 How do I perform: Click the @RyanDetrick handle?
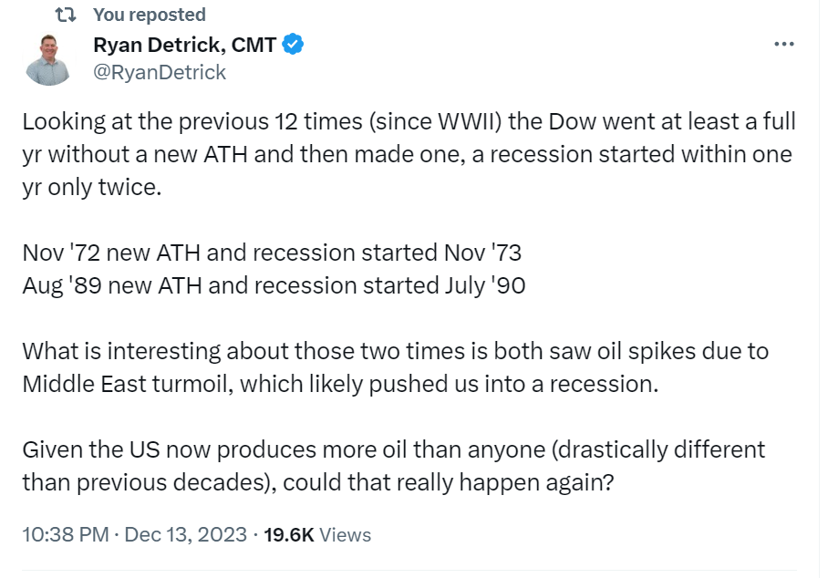coord(160,72)
